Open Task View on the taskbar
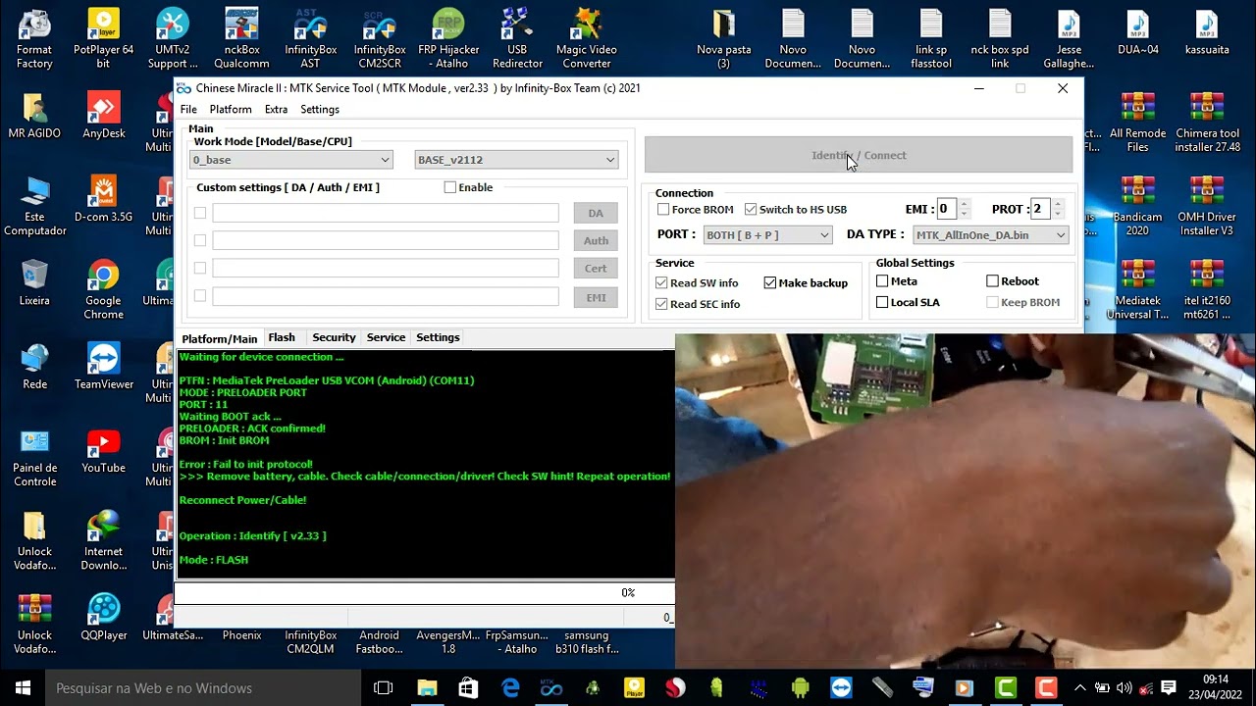The width and height of the screenshot is (1256, 706). coord(384,688)
